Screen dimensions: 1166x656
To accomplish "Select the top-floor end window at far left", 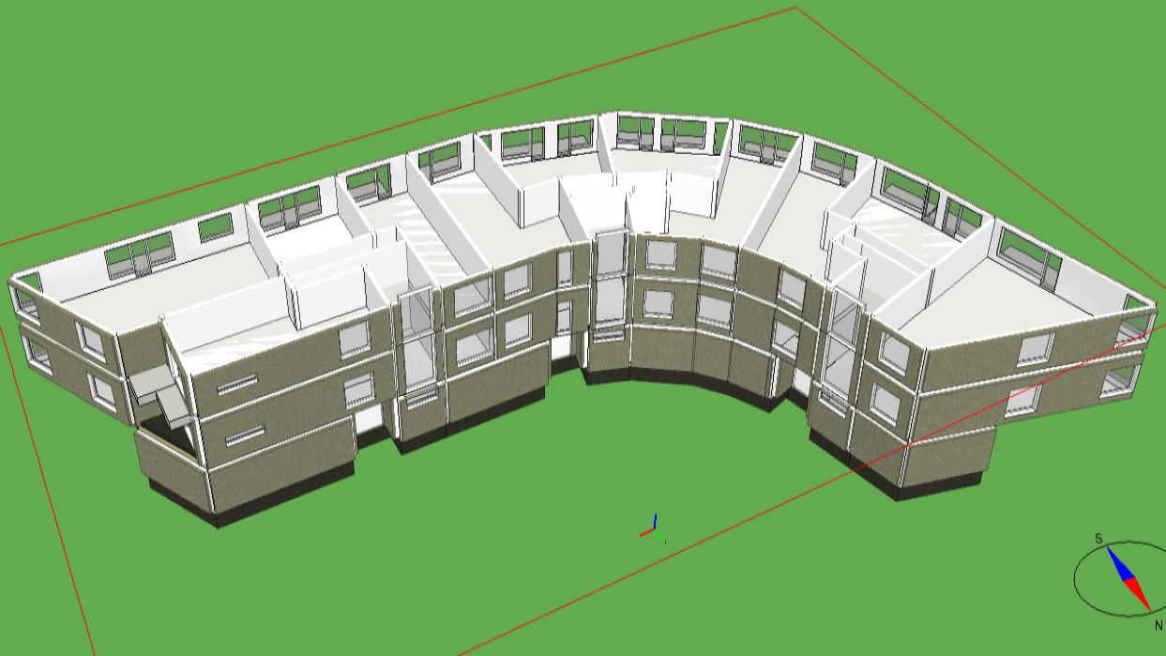I will click(x=26, y=298).
